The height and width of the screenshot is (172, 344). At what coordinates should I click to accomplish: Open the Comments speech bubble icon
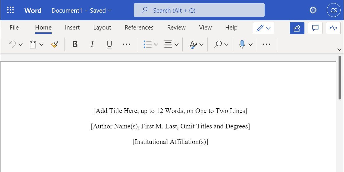[315, 28]
